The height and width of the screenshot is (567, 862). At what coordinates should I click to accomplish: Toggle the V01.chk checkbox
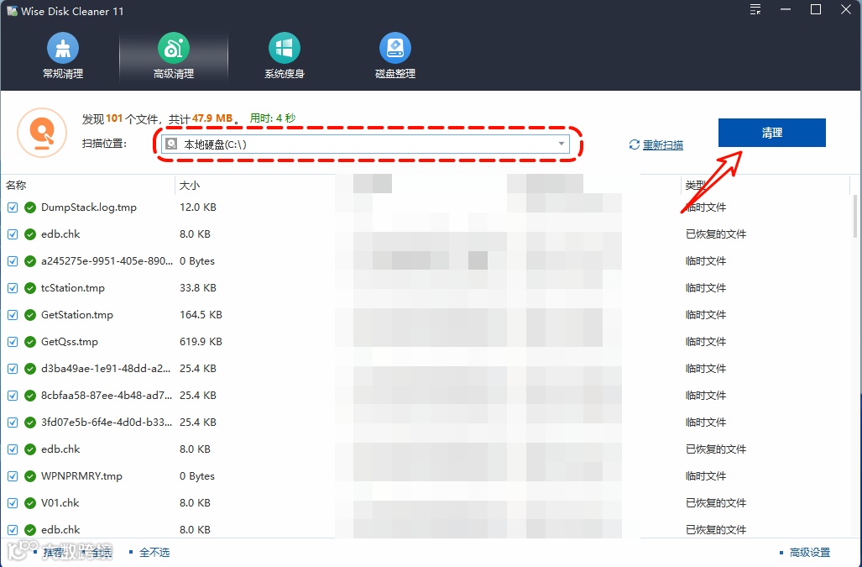click(x=13, y=503)
